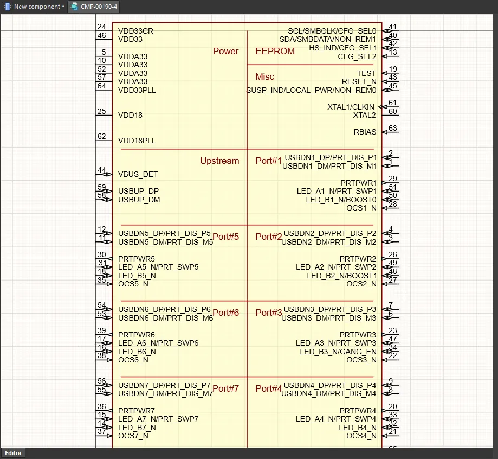Click the red EEPROM section label
The width and height of the screenshot is (498, 459).
point(275,51)
